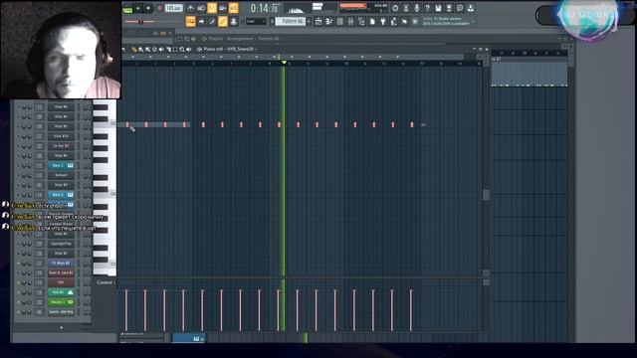
Task: Select the Zoom tool in piano roll toolbar
Action: [182, 49]
